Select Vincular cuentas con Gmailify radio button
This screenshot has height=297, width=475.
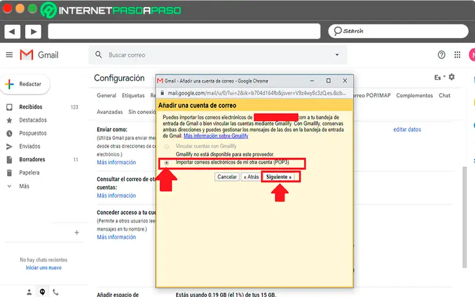[167, 147]
